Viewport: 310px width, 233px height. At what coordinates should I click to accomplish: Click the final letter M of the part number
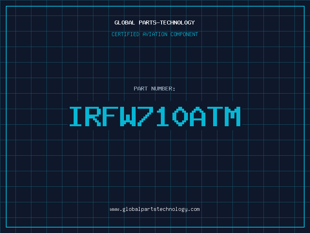click(x=233, y=116)
